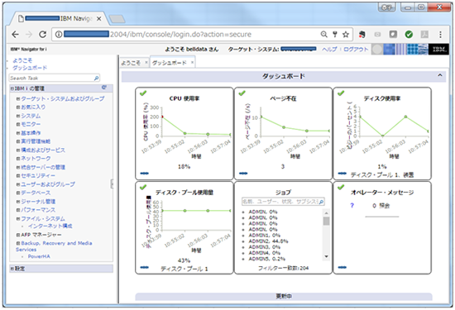Expand the セキュリティー tree node
The image size is (455, 310).
18,176
